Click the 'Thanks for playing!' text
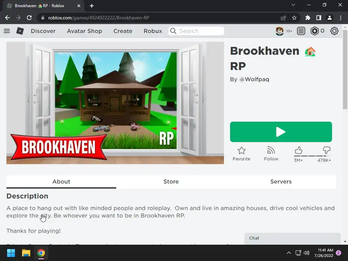Viewport: 348px width, 261px height. 34,231
